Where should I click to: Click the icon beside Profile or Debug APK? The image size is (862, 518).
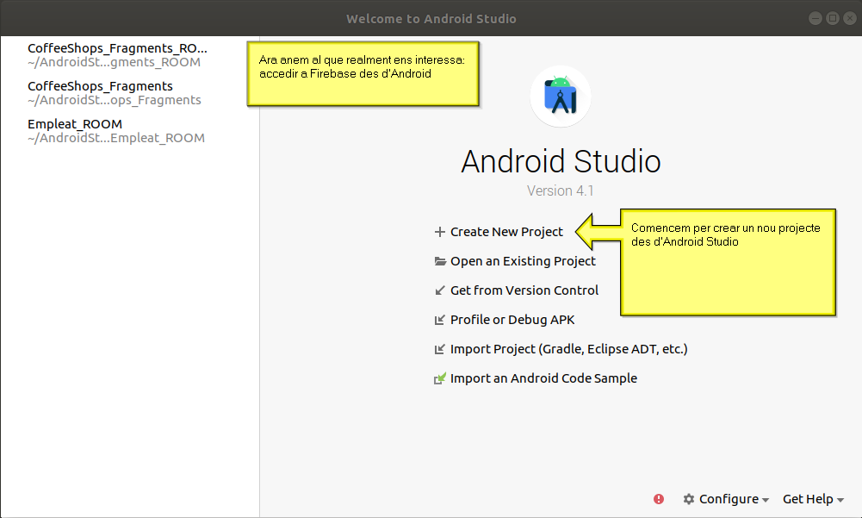[x=440, y=320]
